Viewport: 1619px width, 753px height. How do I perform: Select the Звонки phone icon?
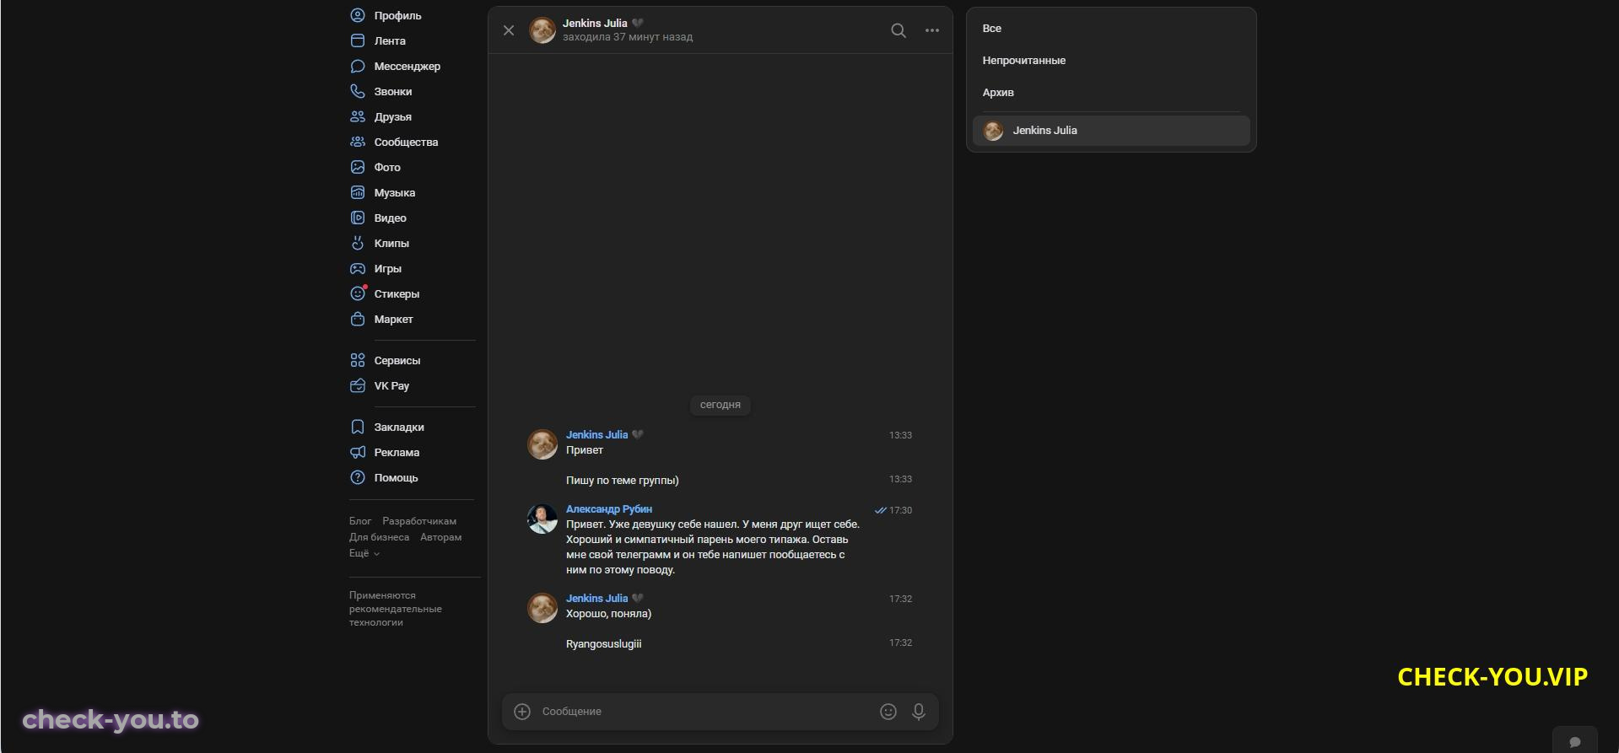click(x=358, y=91)
